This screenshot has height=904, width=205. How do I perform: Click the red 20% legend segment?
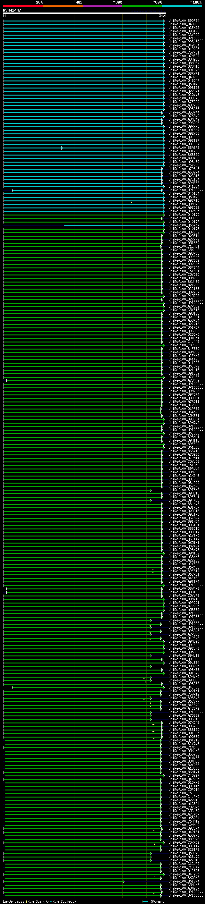coord(23,6)
